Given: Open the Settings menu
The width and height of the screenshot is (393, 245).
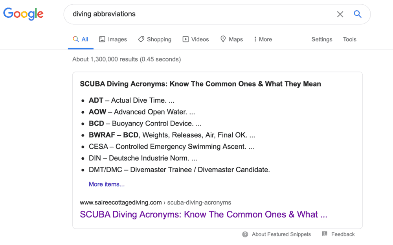Looking at the screenshot, I should pos(322,39).
